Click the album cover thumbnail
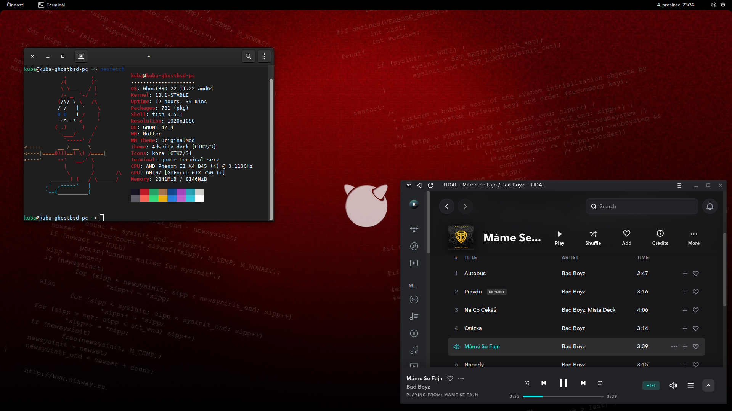The width and height of the screenshot is (732, 411). point(461,237)
